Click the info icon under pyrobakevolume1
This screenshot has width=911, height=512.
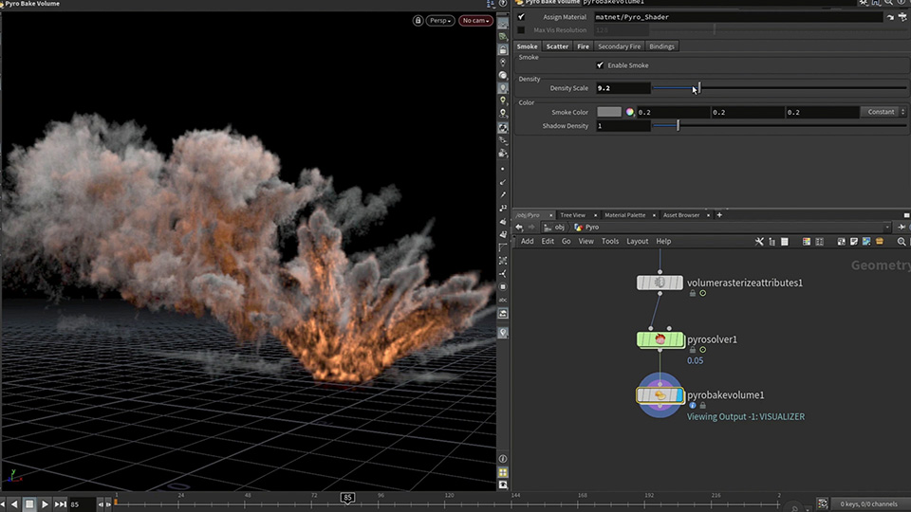(x=693, y=406)
